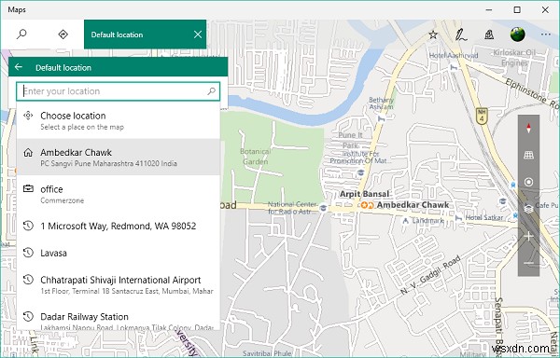Open the See more ellipsis menu
Viewport: 560px width, 358px height.
(x=546, y=34)
